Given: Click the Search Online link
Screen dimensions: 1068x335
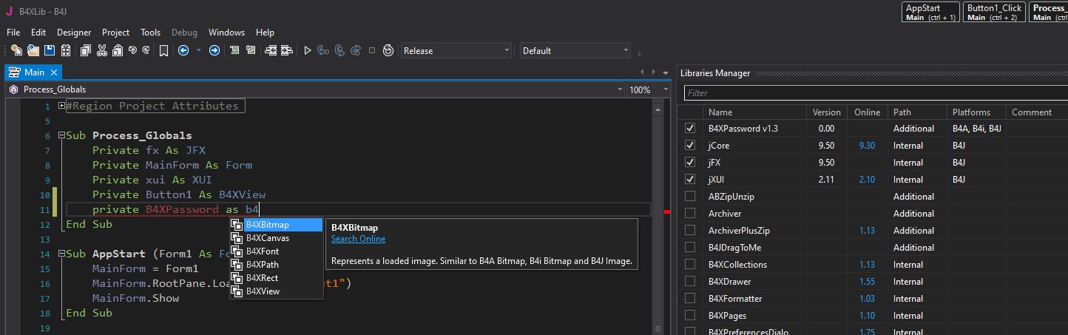Looking at the screenshot, I should [x=358, y=239].
